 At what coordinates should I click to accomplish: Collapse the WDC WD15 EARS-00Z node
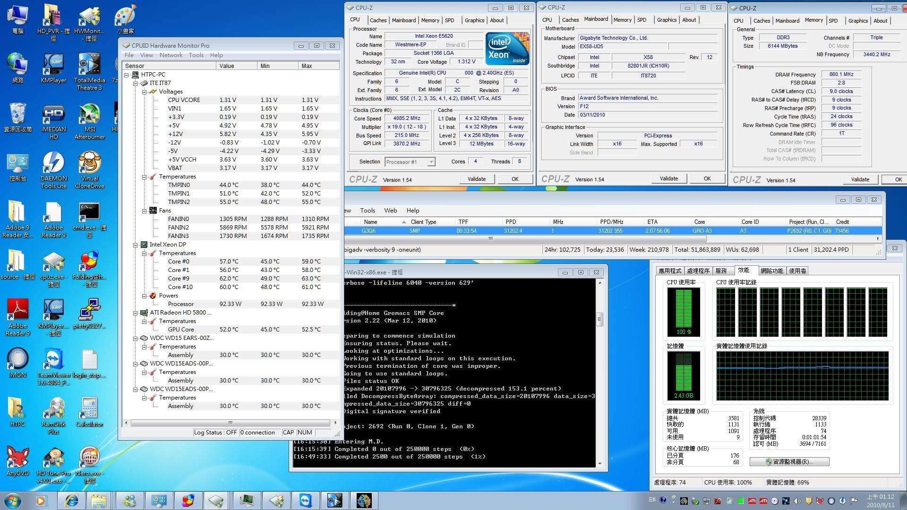point(136,338)
